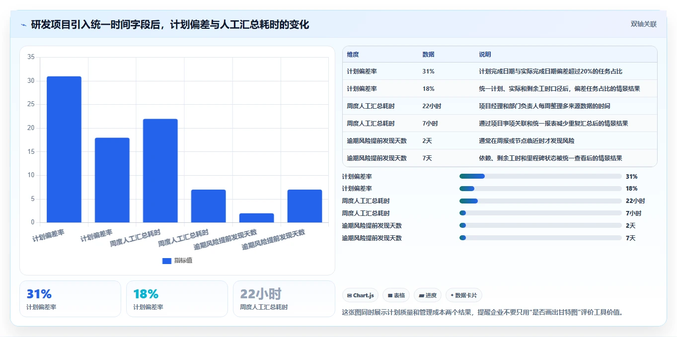Click the 说明 table column header
The height and width of the screenshot is (337, 677).
(x=485, y=55)
